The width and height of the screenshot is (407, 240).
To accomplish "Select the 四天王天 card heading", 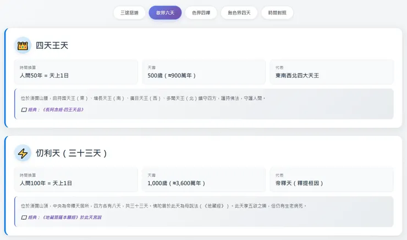I will 52,46.
